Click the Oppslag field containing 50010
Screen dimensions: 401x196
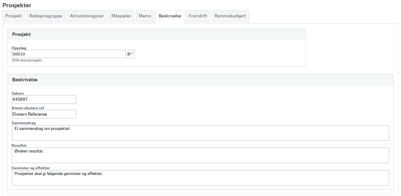tap(69, 54)
